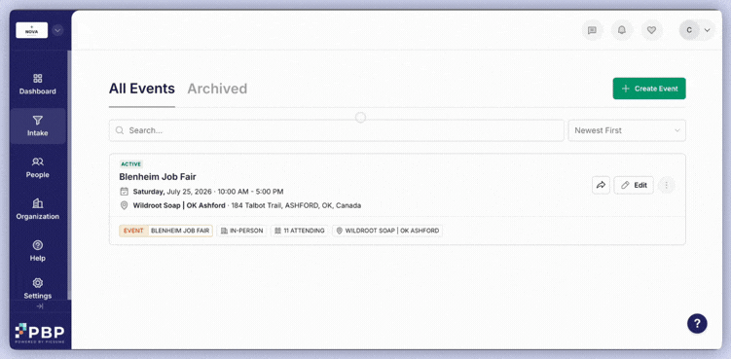Open the floating help question-mark button
Viewport: 731px width, 359px height.
pyautogui.click(x=697, y=324)
